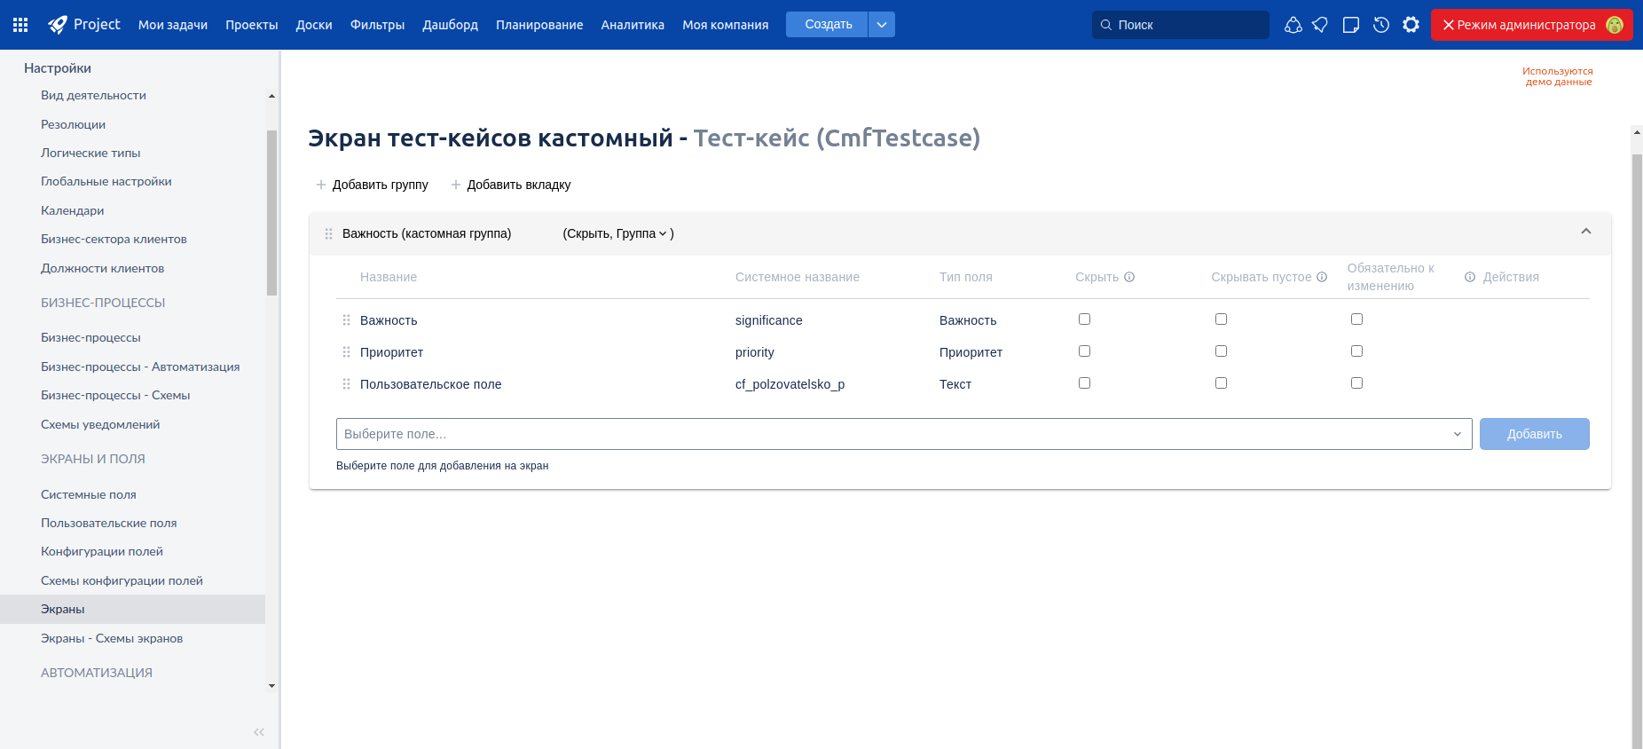
Task: Open the Дашборд menu item
Action: pyautogui.click(x=450, y=25)
